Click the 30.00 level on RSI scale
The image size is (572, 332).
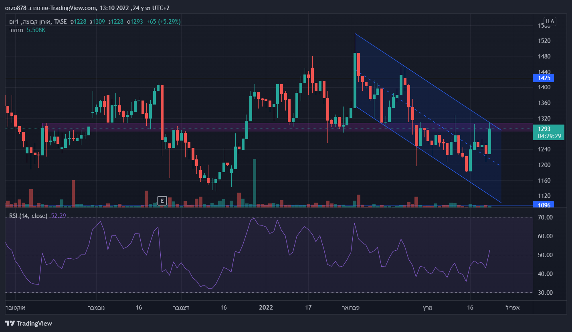tap(545, 292)
